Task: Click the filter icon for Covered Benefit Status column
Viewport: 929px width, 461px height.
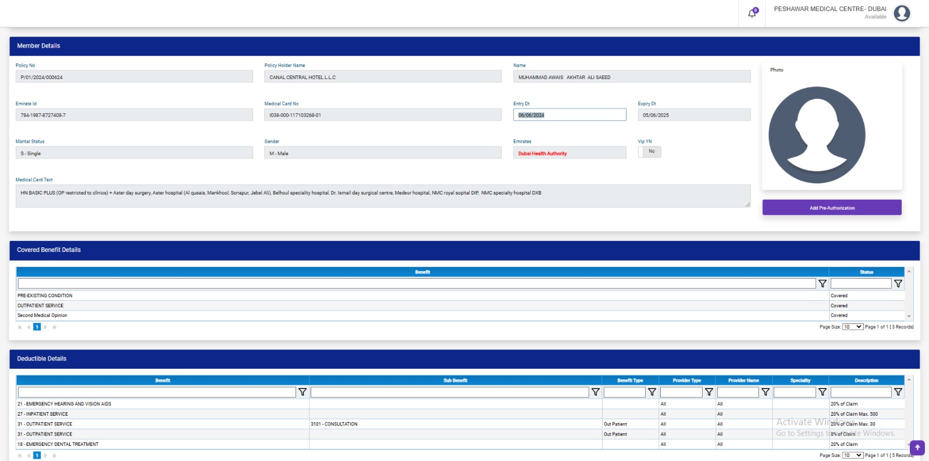Action: point(898,283)
